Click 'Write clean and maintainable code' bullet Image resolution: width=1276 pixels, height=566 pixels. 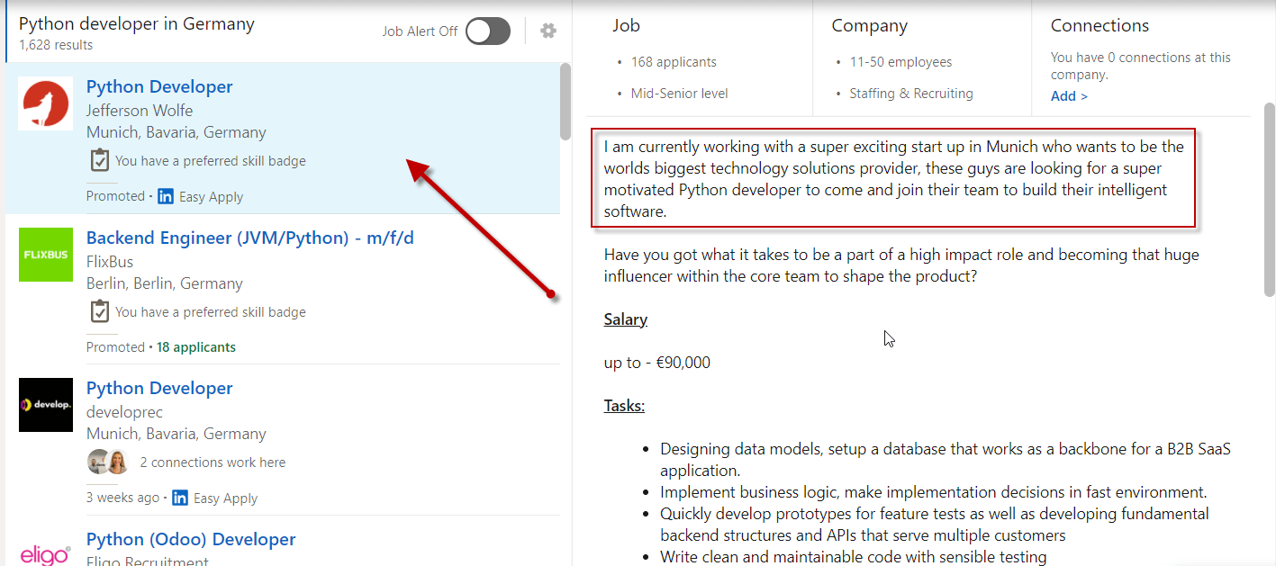pos(854,557)
